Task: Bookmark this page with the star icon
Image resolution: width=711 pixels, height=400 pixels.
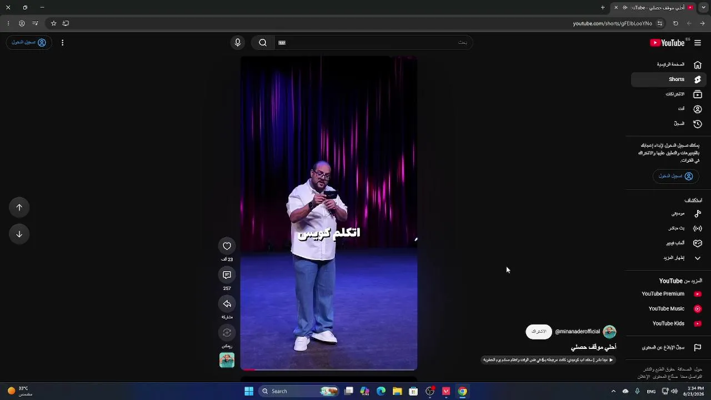Action: pos(53,23)
